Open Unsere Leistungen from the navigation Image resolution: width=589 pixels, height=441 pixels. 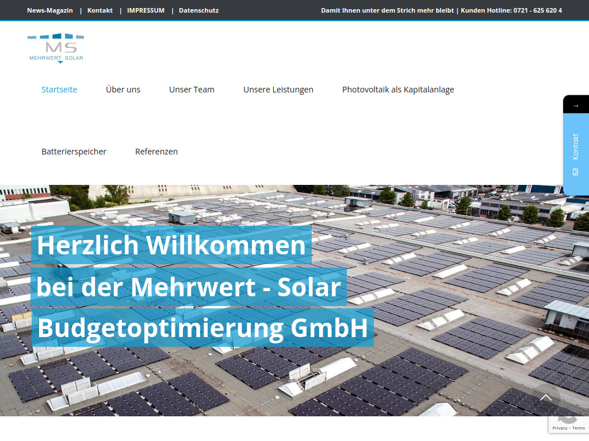[278, 89]
